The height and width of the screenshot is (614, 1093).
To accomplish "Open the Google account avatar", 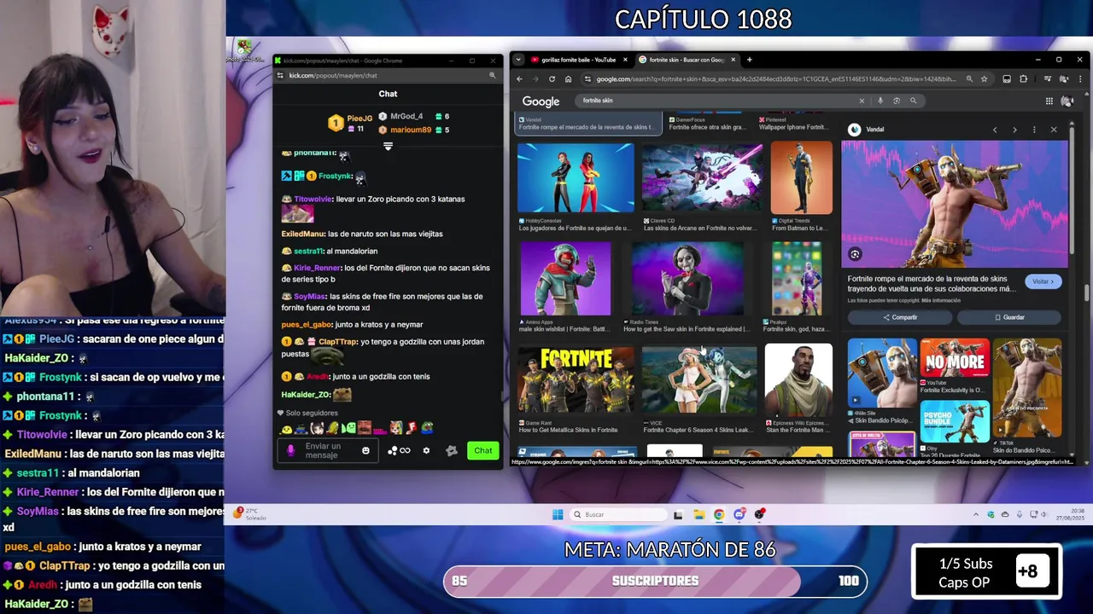I will (1067, 101).
